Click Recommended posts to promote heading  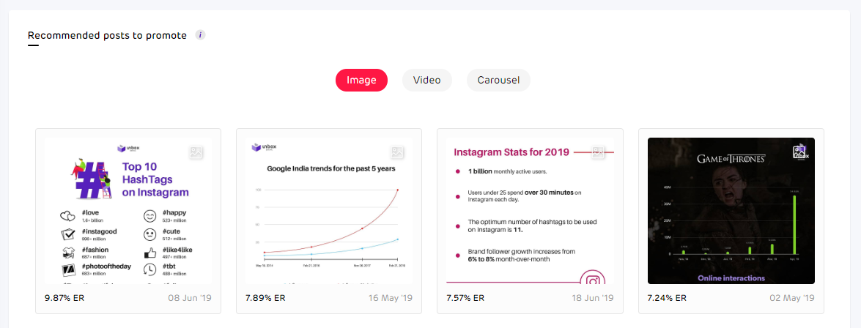(x=107, y=35)
